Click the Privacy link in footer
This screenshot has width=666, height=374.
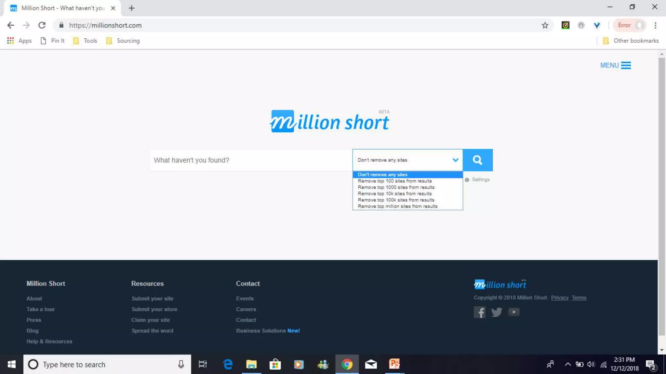point(559,298)
